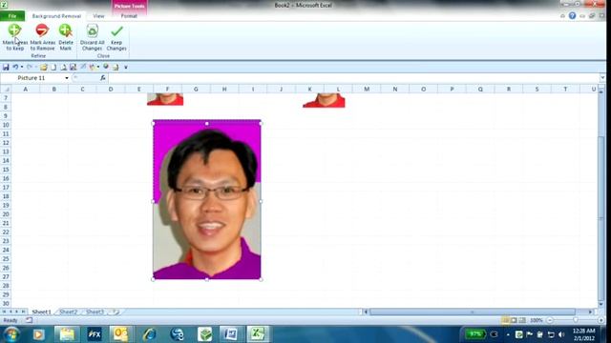Click the Insert Function fx button
The width and height of the screenshot is (611, 343).
coord(102,78)
